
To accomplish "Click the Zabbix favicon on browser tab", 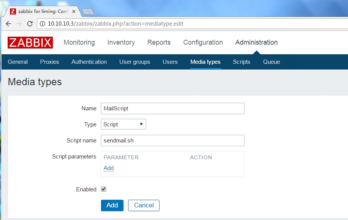I will tap(13, 11).
